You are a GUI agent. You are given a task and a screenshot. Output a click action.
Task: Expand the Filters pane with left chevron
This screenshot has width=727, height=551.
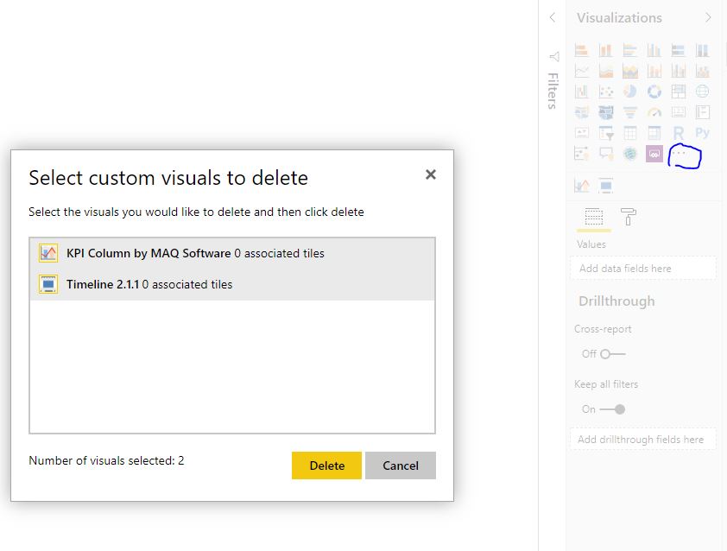point(553,17)
